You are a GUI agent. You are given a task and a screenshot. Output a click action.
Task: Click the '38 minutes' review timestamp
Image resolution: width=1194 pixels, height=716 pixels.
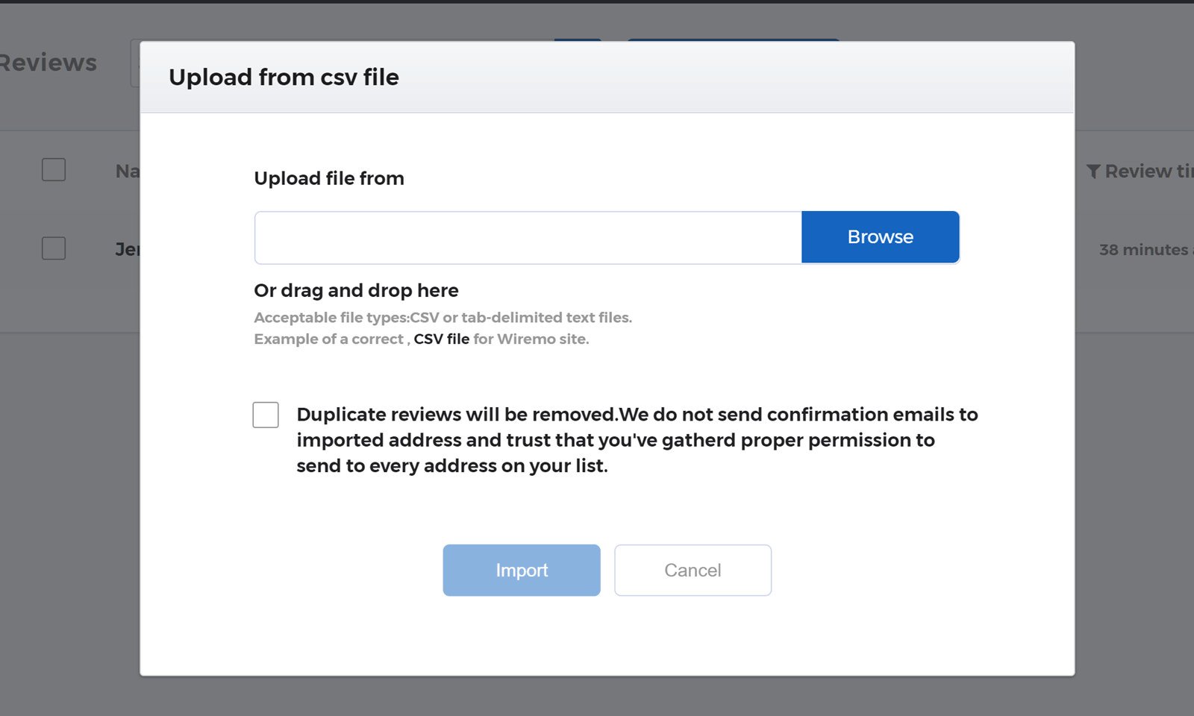[x=1145, y=250]
